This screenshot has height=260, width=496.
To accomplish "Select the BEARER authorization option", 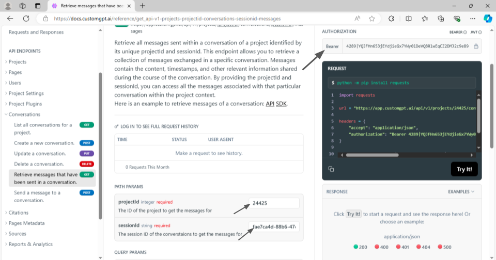I will pyautogui.click(x=458, y=32).
